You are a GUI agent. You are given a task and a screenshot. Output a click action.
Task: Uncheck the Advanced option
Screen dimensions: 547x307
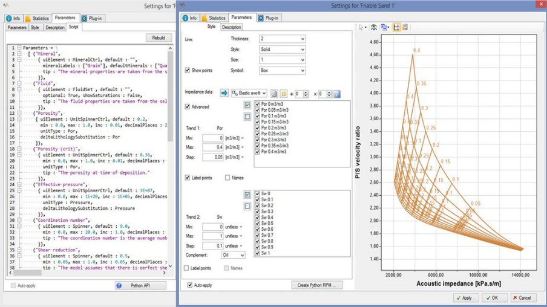click(x=188, y=107)
